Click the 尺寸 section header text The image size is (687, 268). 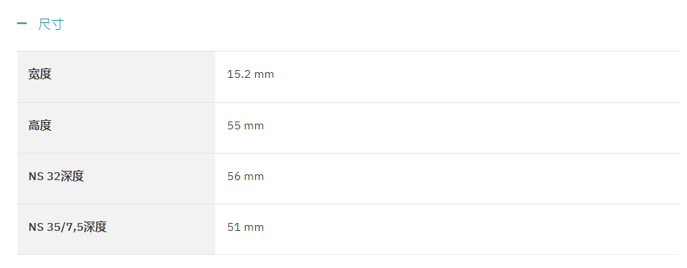coord(51,24)
